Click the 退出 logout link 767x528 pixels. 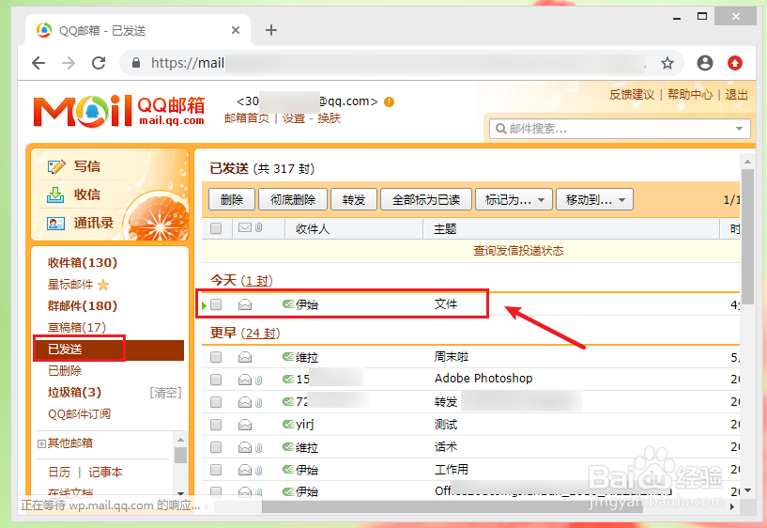coord(737,95)
